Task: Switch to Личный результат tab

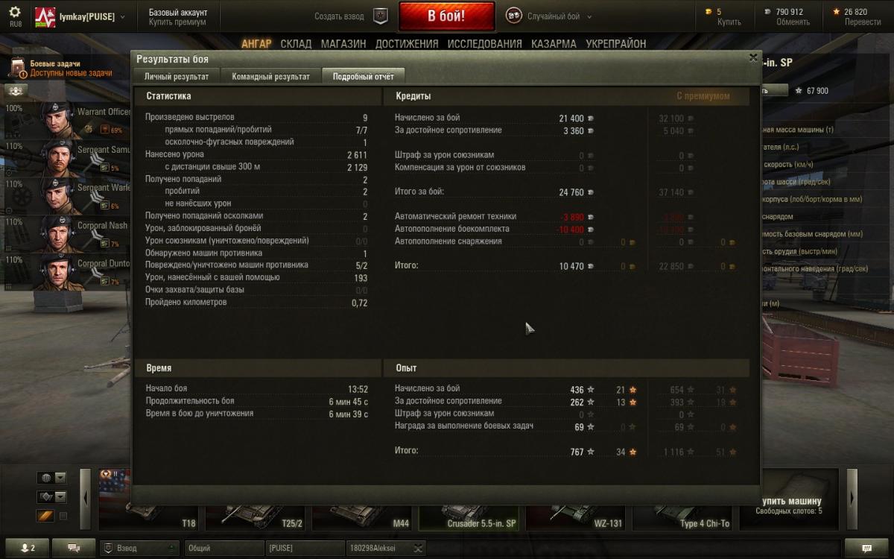Action: [177, 76]
